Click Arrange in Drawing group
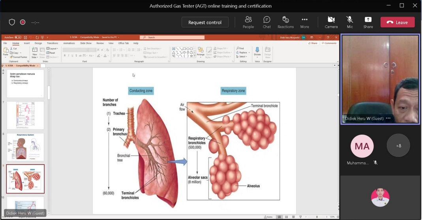This screenshot has height=220, width=422. tap(201, 52)
